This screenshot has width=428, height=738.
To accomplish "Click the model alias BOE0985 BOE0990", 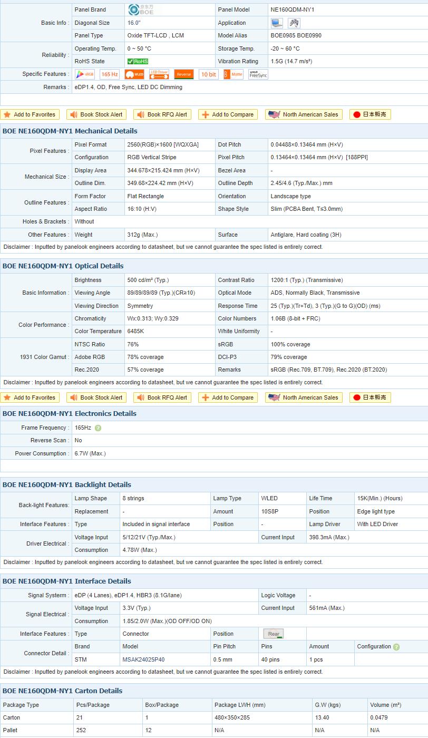I will (x=296, y=35).
